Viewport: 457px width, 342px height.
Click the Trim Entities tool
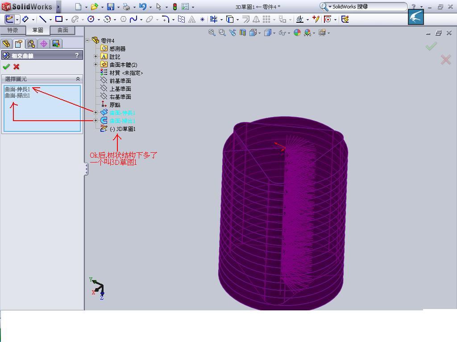click(214, 19)
